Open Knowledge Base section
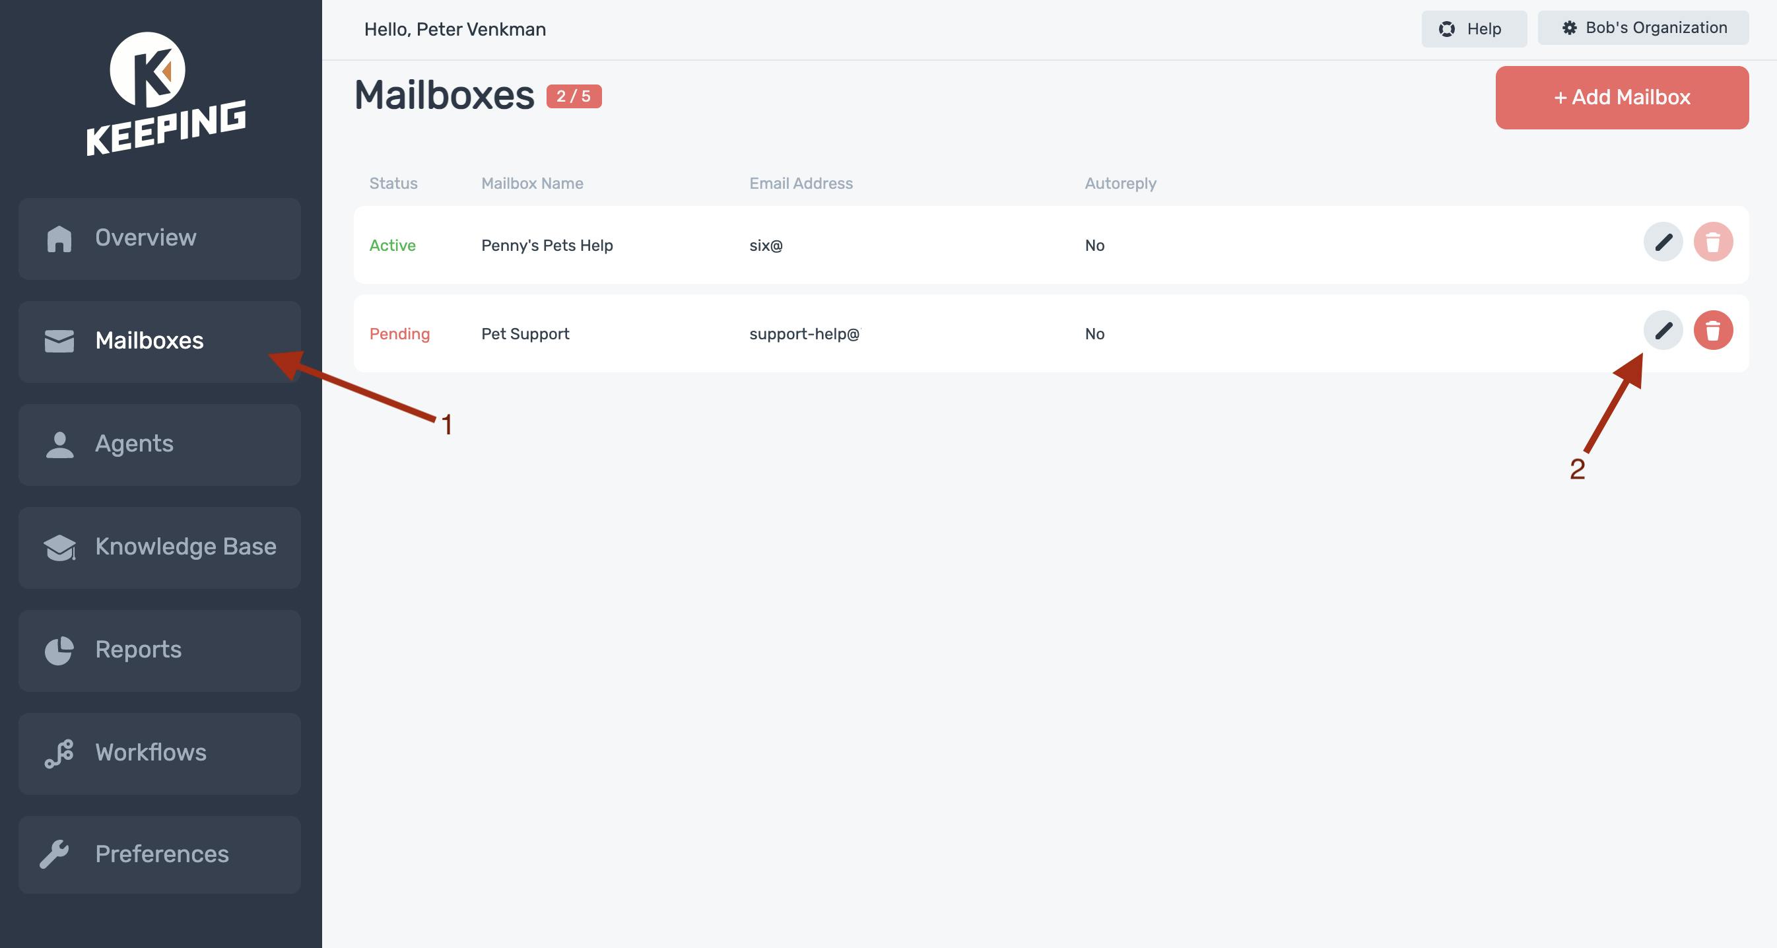The image size is (1777, 948). tap(159, 547)
